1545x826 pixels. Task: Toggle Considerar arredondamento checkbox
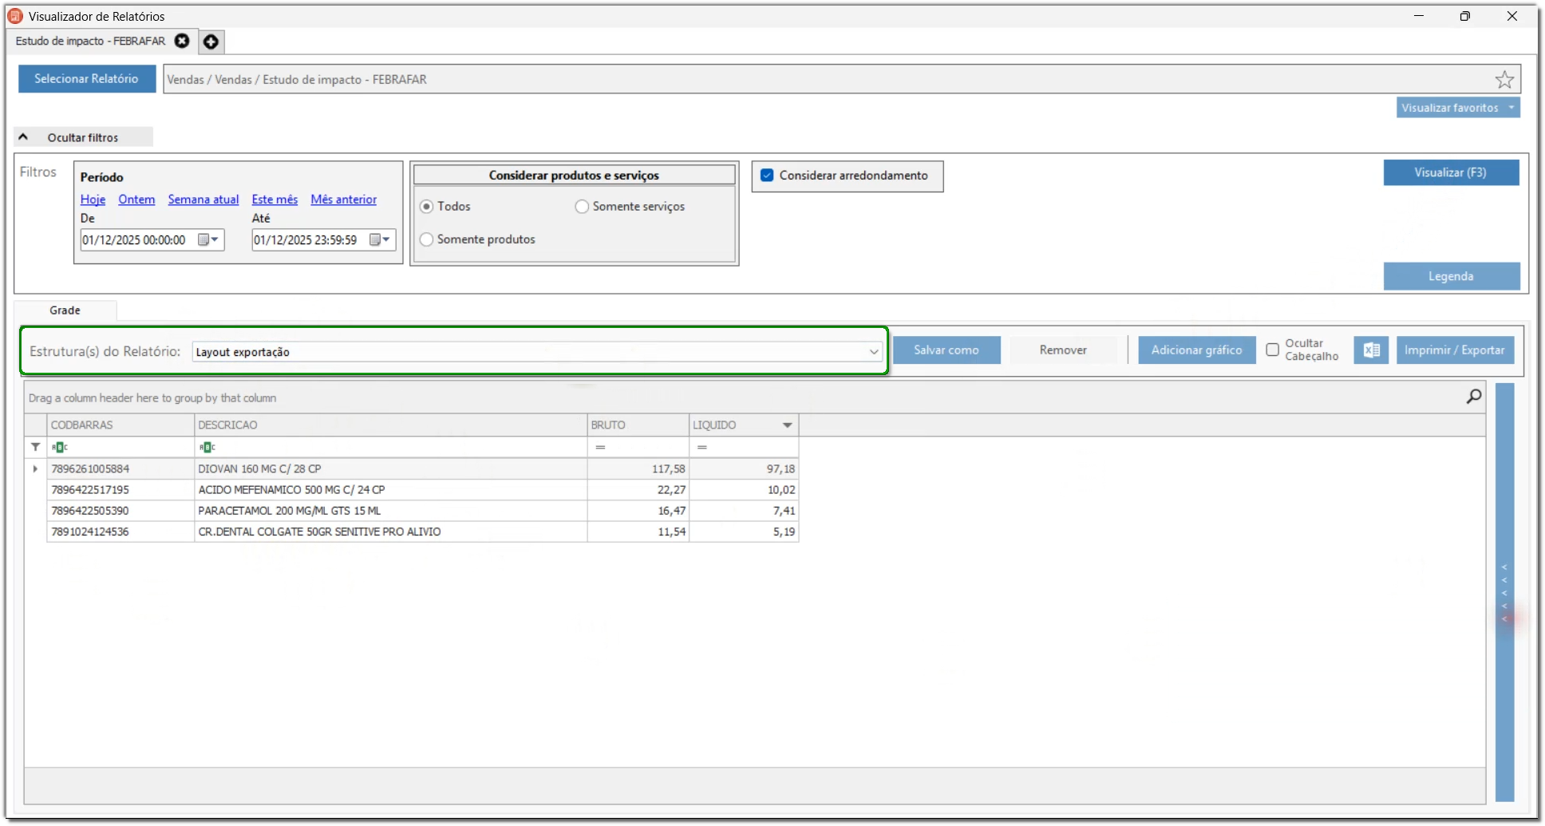tap(767, 176)
